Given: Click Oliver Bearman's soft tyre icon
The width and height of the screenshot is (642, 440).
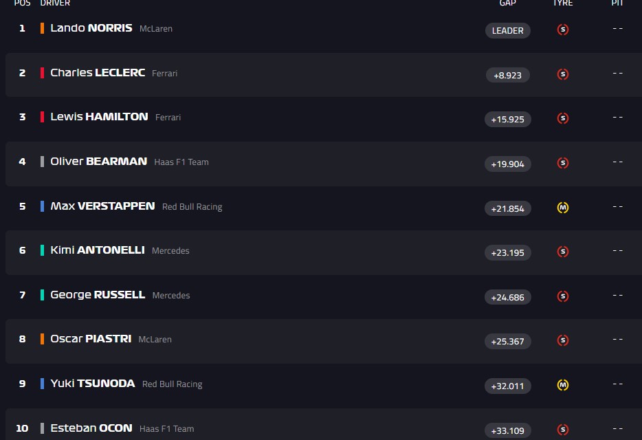Looking at the screenshot, I should (563, 163).
